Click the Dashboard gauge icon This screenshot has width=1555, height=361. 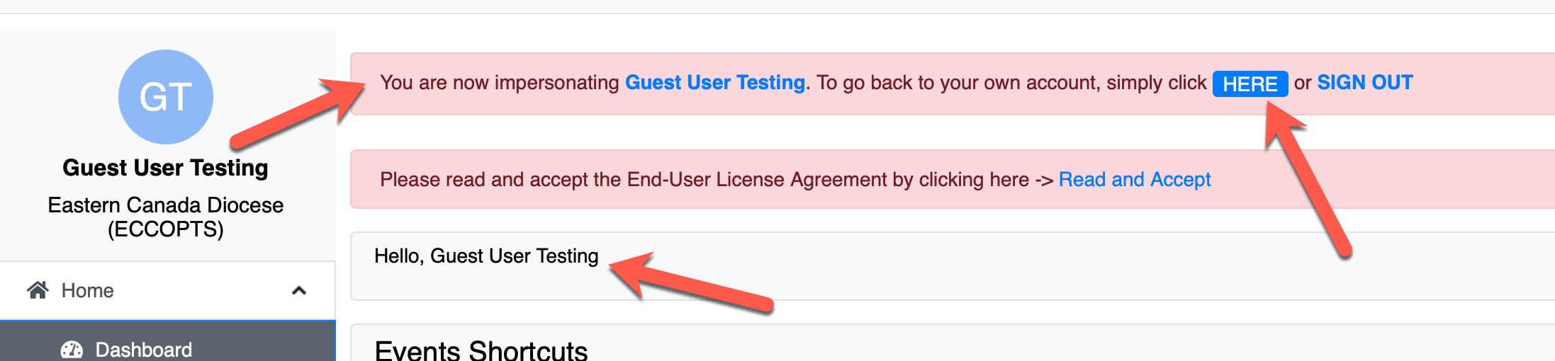pos(72,350)
